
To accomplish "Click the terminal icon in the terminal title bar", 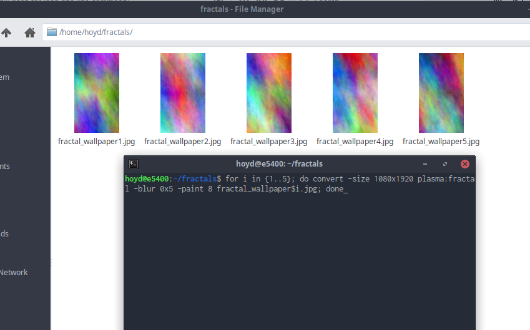I will click(x=134, y=164).
